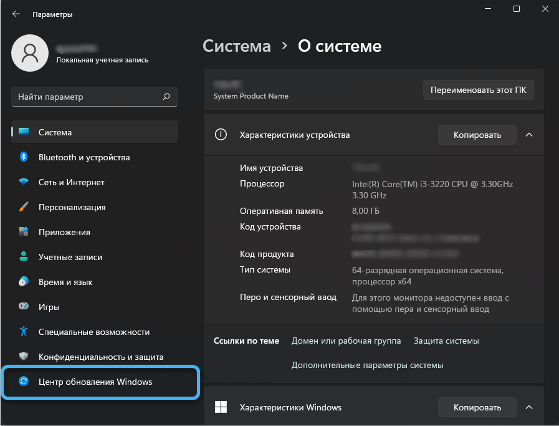The width and height of the screenshot is (559, 426).
Task: Collapse the Характеристики устройства section
Action: point(529,135)
